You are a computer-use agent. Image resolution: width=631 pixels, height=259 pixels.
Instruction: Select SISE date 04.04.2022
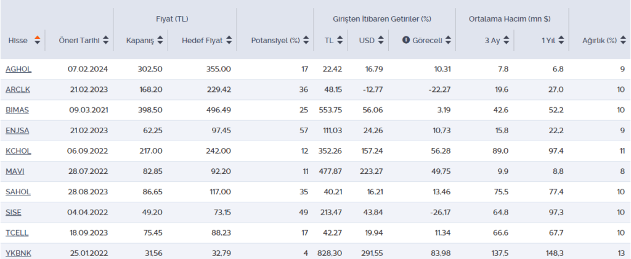click(88, 212)
